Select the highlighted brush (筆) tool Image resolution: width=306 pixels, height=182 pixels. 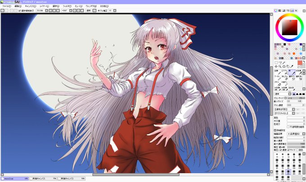[292, 72]
